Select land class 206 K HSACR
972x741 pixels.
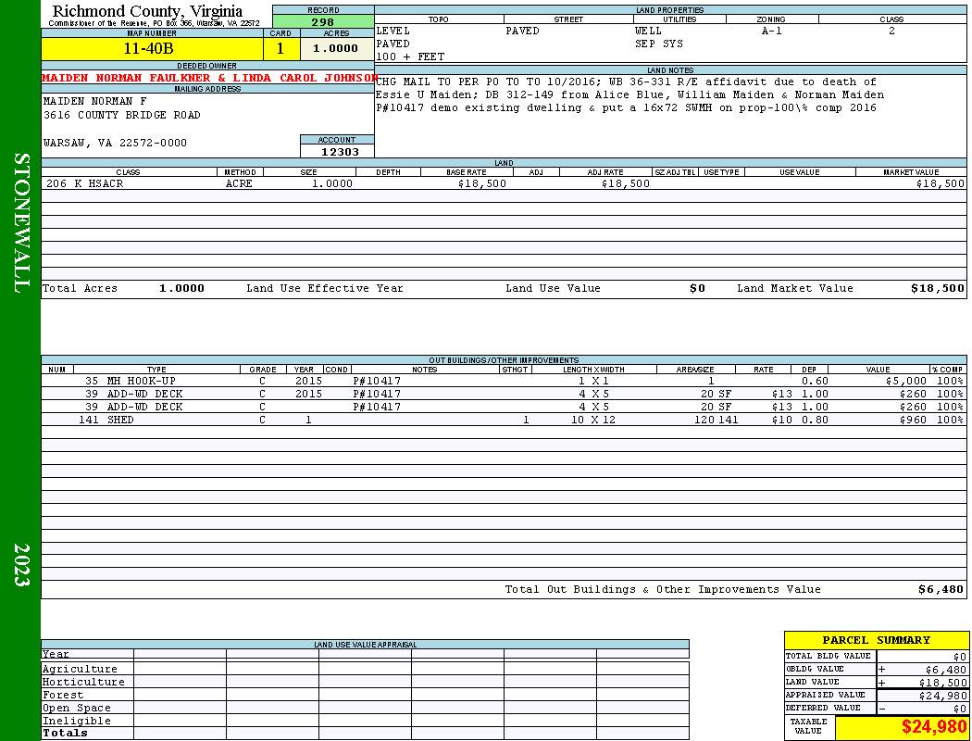click(x=85, y=184)
